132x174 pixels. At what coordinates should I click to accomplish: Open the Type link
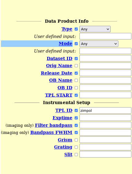pyautogui.click(x=67, y=29)
